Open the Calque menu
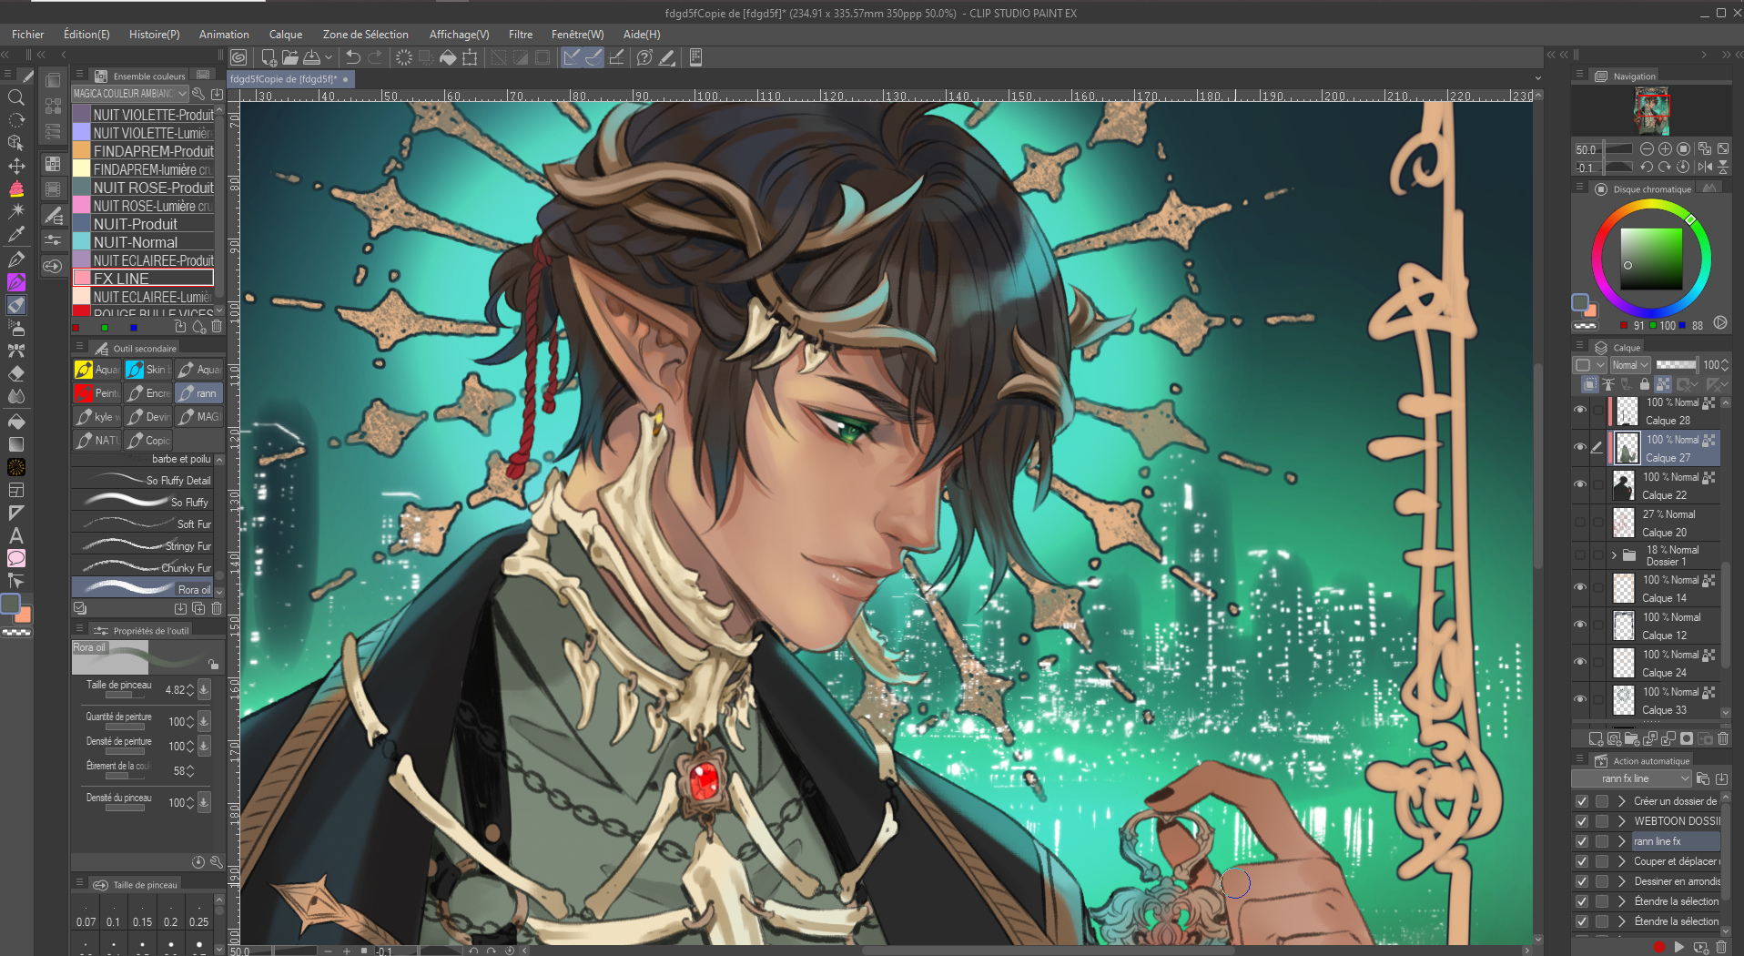This screenshot has height=956, width=1744. pos(285,35)
